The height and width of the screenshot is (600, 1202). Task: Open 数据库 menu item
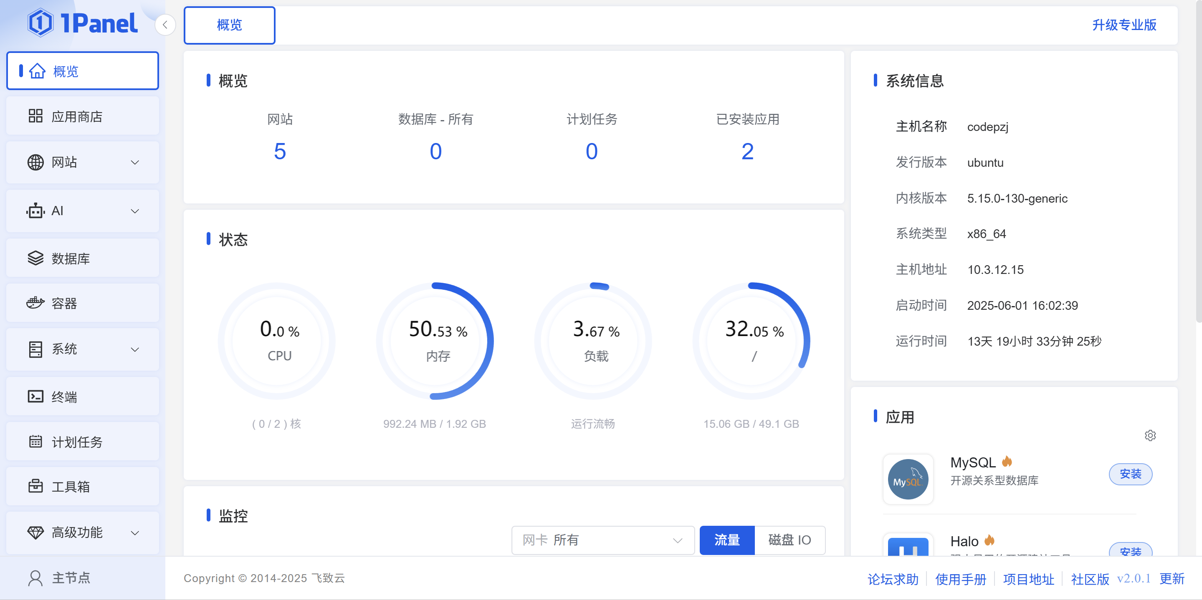tap(83, 258)
